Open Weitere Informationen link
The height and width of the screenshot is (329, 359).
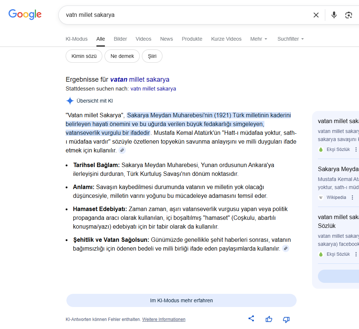(164, 319)
